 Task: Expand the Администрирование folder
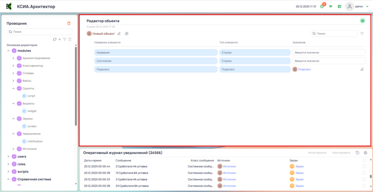point(14,58)
